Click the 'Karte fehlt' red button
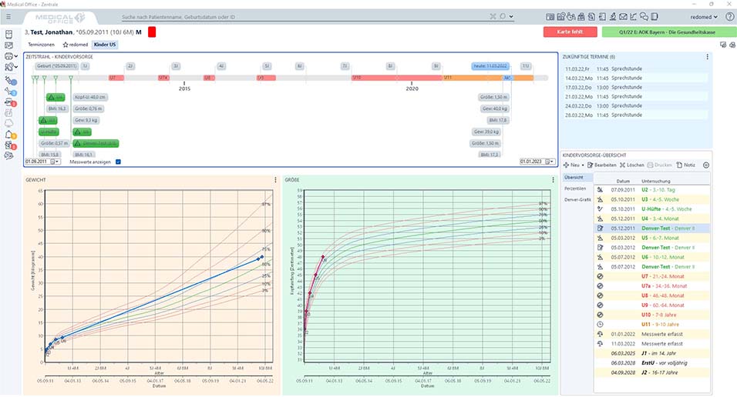 570,32
